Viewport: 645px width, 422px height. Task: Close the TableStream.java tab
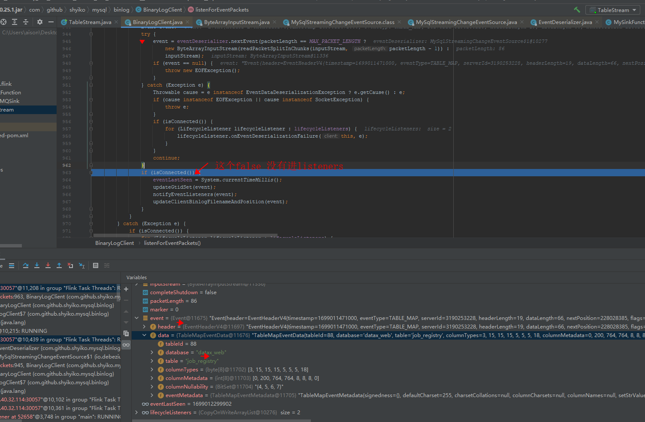point(116,22)
